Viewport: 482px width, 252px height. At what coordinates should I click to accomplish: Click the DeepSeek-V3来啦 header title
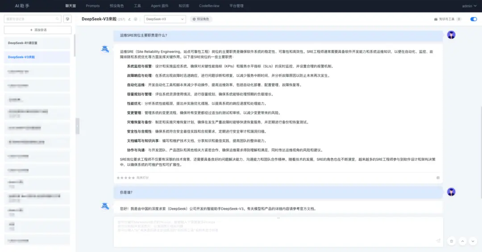point(99,19)
